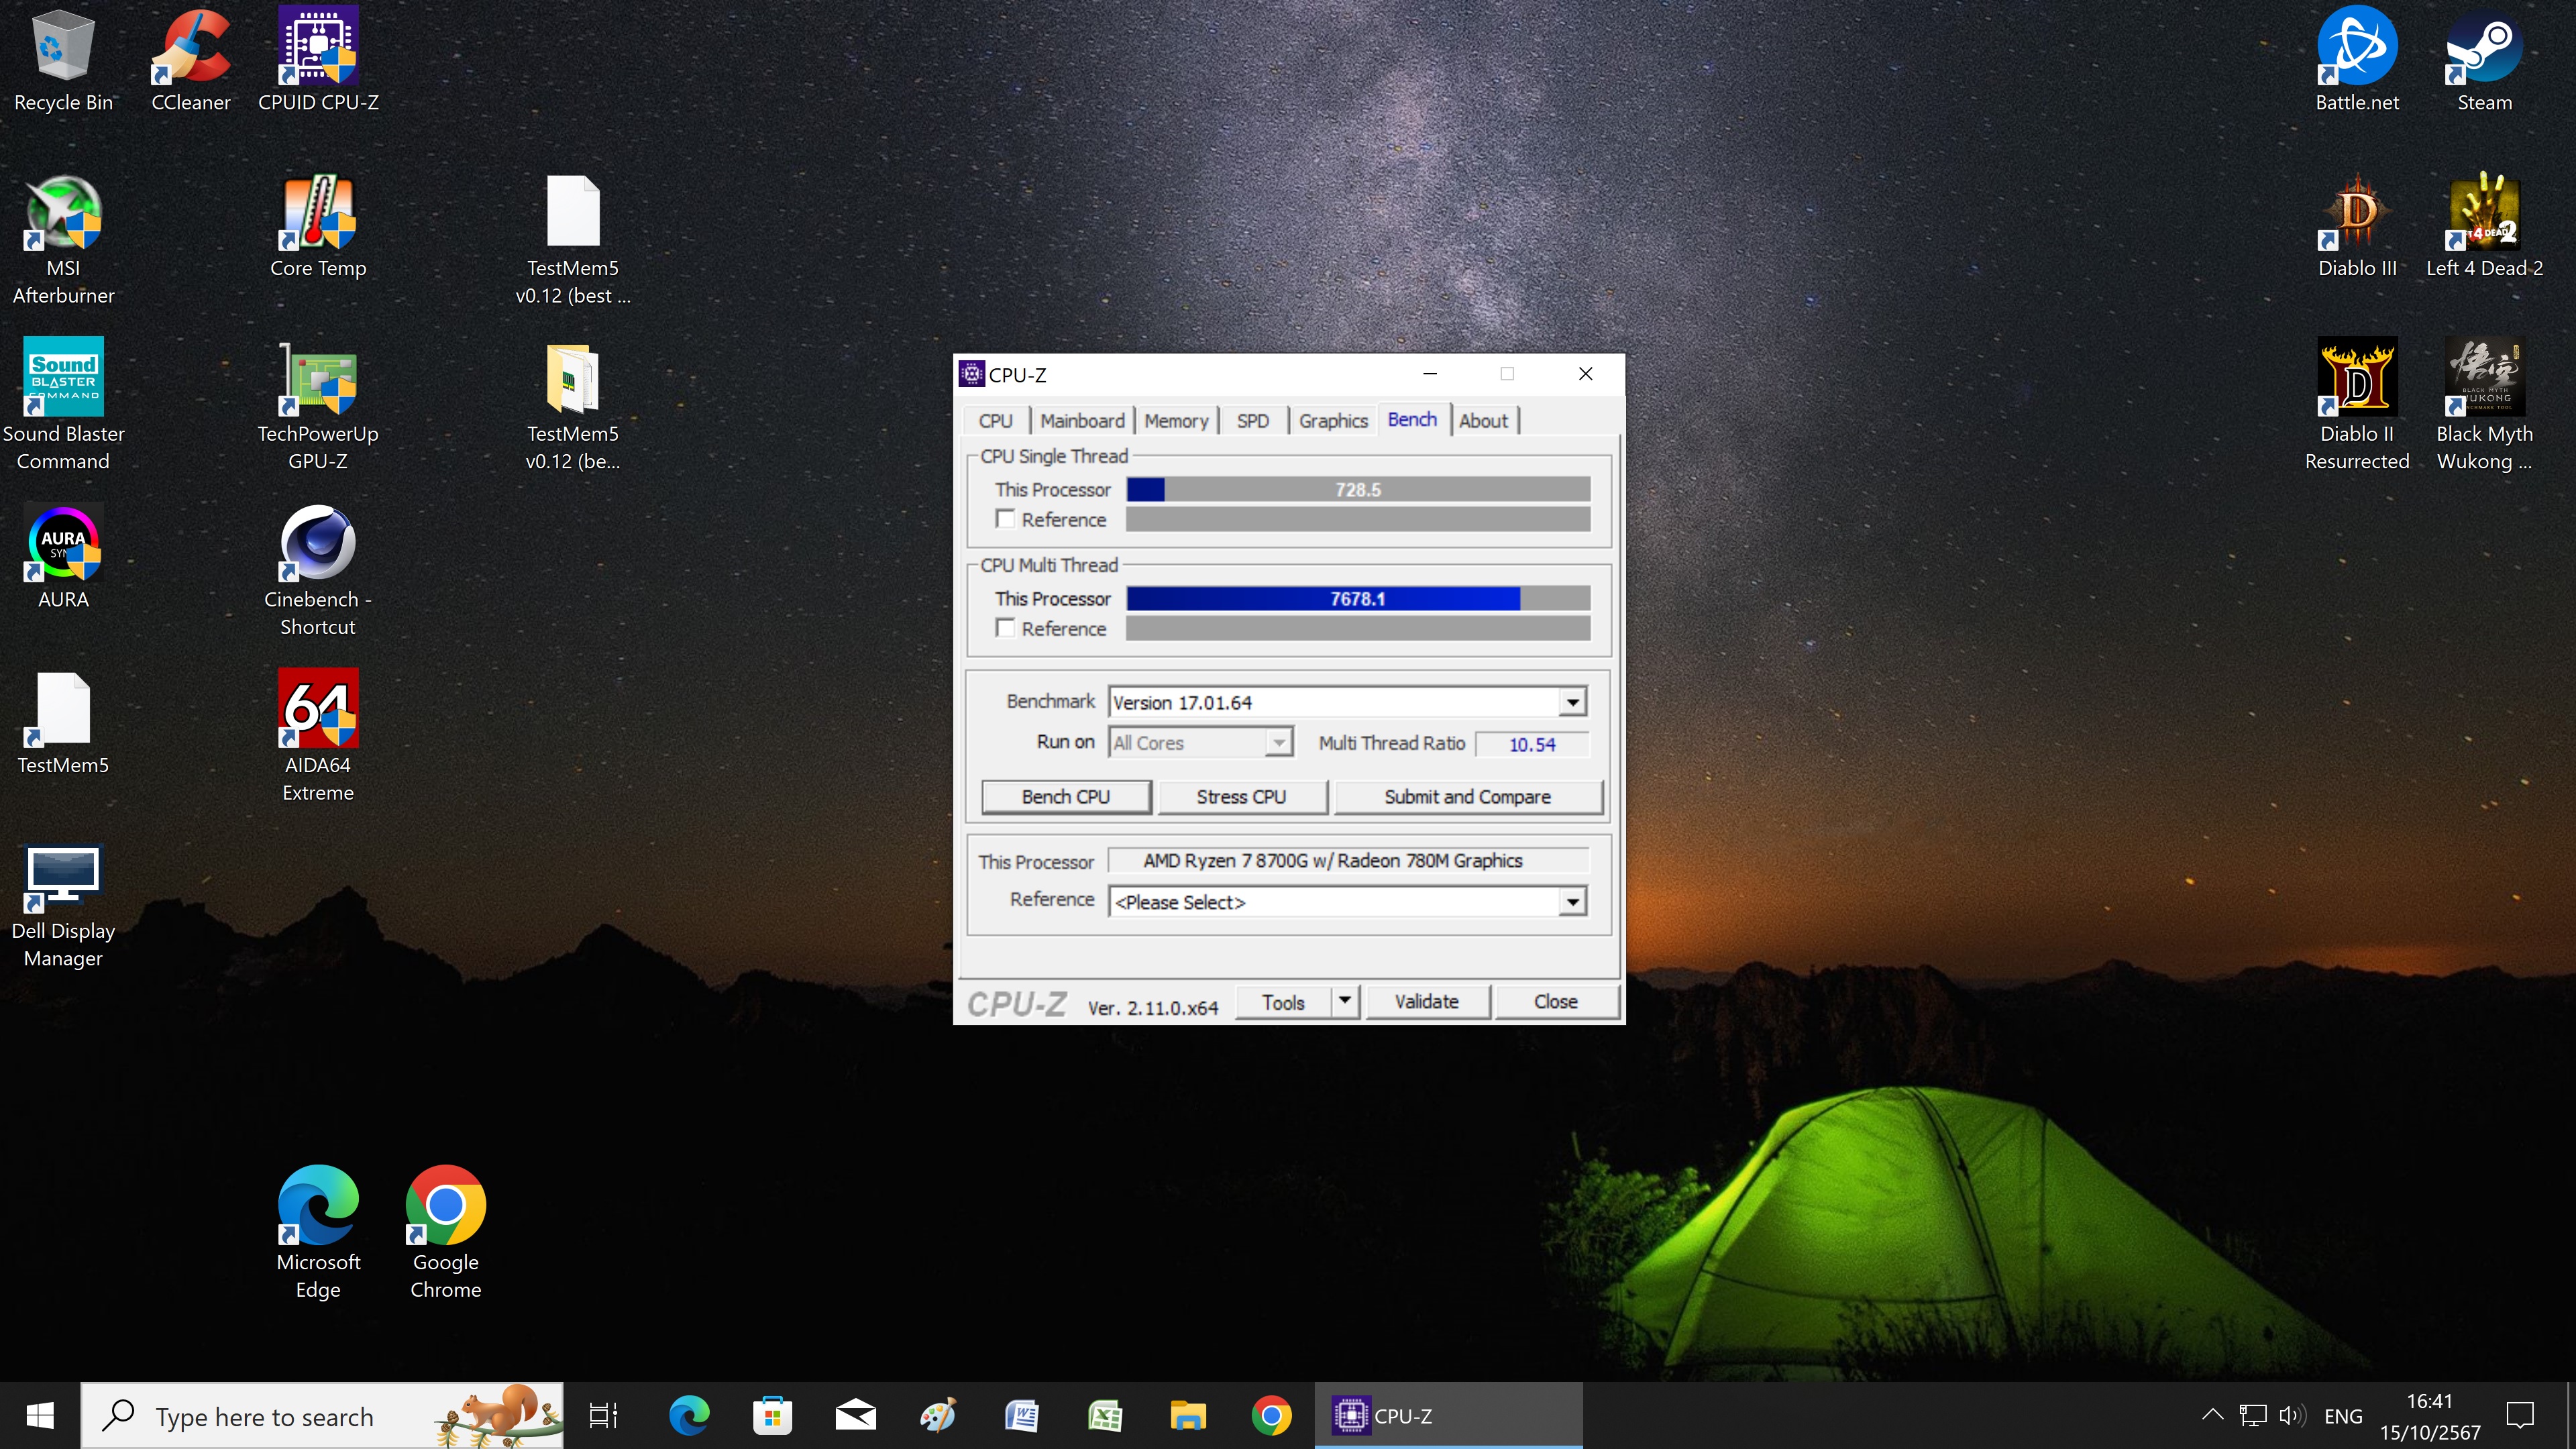This screenshot has width=2576, height=1449.
Task: Select the Core Temp desktop icon
Action: 318,227
